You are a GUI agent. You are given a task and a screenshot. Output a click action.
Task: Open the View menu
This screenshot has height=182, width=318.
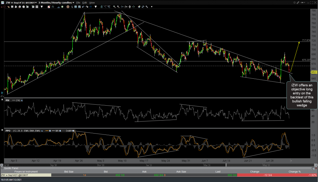coord(92,2)
